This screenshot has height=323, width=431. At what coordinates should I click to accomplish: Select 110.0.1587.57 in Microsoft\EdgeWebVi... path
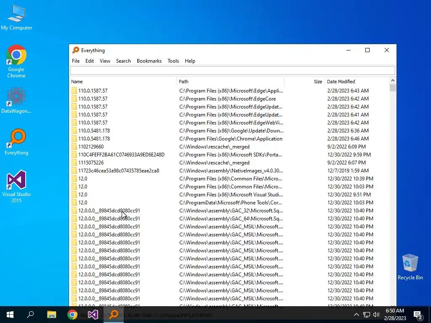pyautogui.click(x=93, y=122)
